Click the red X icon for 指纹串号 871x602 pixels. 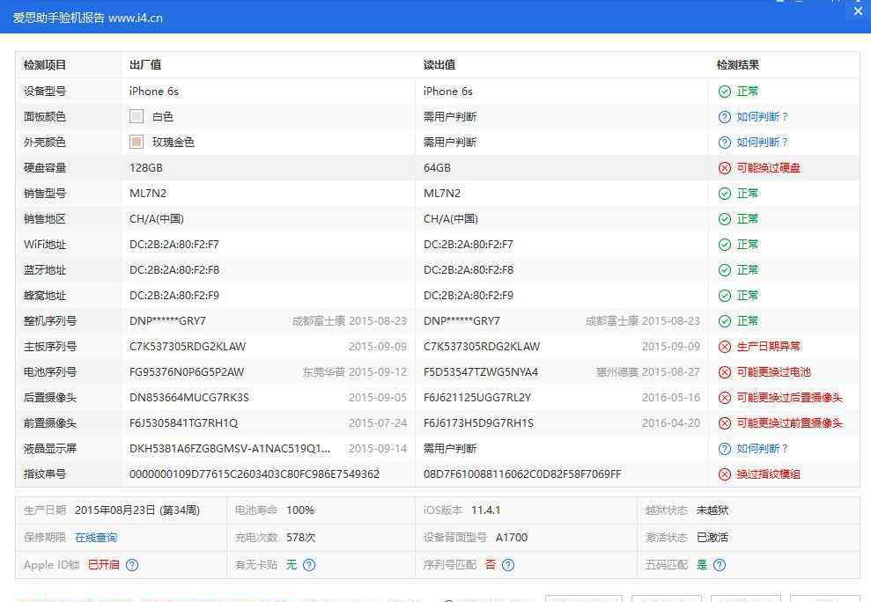725,474
